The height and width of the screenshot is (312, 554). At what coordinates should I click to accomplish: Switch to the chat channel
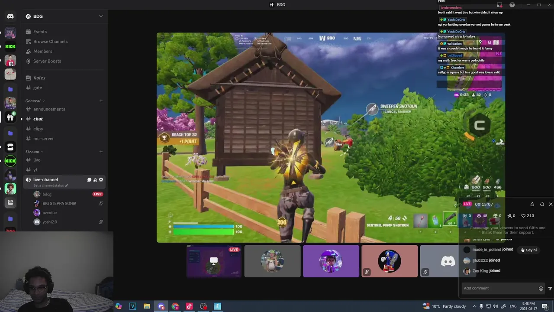coord(64,119)
